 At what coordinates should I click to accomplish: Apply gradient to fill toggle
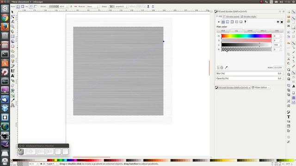coord(31,6)
